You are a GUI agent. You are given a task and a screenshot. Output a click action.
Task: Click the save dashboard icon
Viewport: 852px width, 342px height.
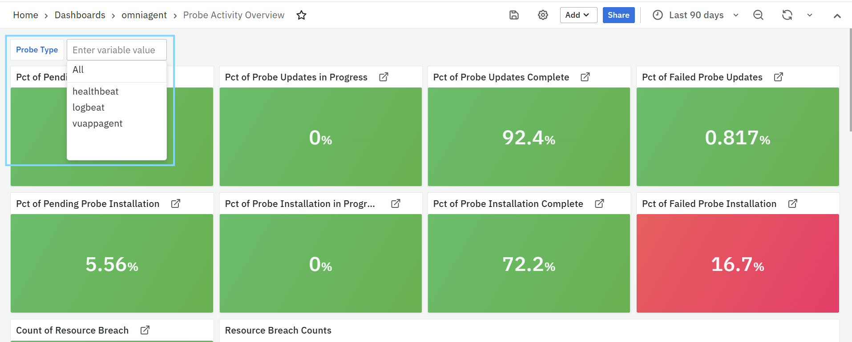(514, 15)
